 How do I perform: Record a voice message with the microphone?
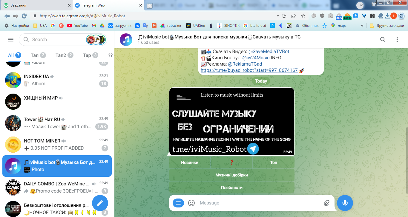click(x=345, y=203)
